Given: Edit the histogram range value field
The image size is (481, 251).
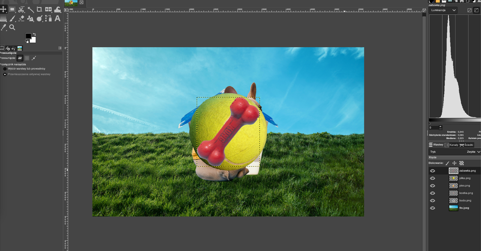Looking at the screenshot, I should click(x=434, y=128).
